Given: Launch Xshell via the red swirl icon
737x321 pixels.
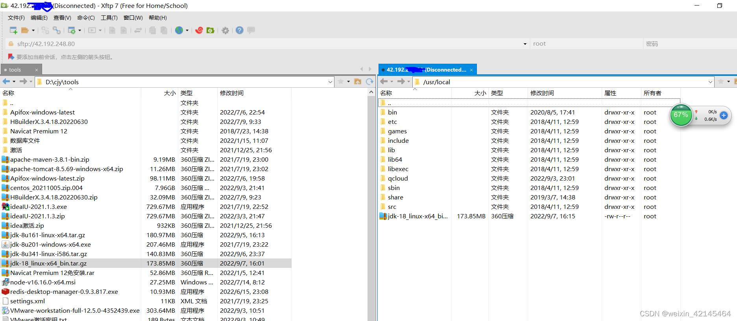Looking at the screenshot, I should click(199, 30).
